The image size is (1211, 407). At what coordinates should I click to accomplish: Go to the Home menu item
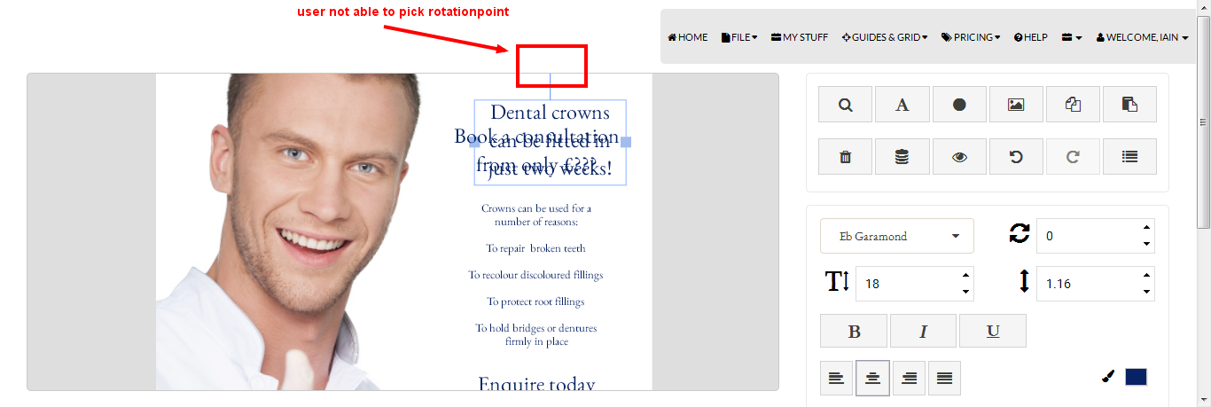click(x=688, y=37)
